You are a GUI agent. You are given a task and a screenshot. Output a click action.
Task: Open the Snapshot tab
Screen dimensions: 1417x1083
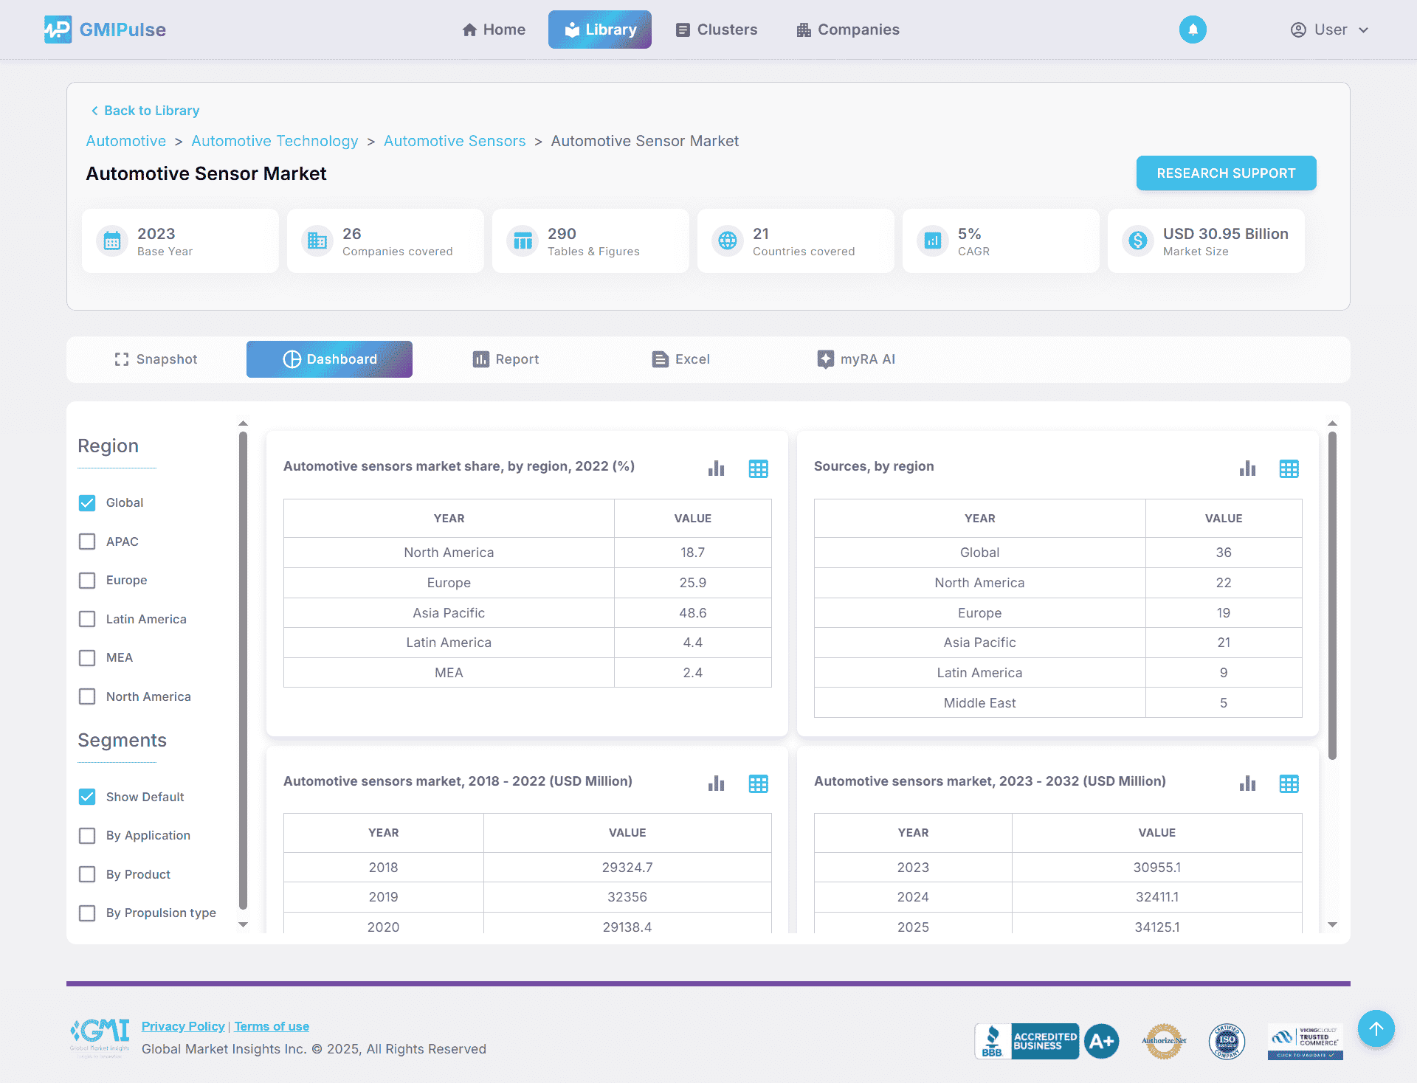tap(156, 359)
